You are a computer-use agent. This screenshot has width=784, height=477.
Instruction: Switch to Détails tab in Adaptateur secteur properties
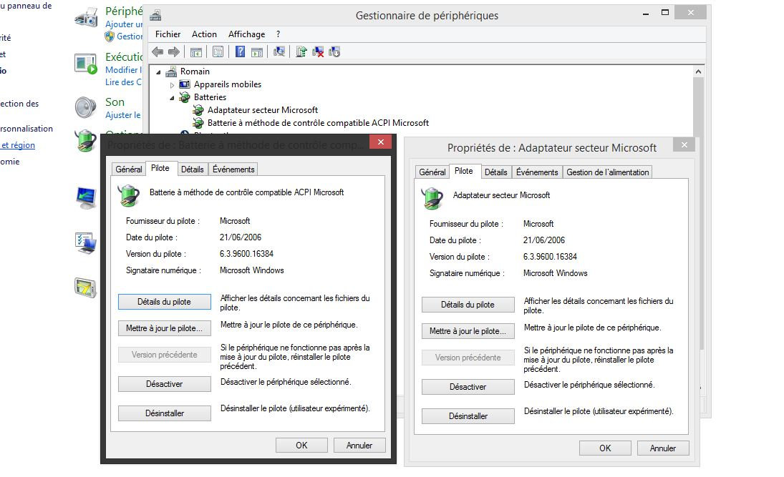(x=495, y=172)
